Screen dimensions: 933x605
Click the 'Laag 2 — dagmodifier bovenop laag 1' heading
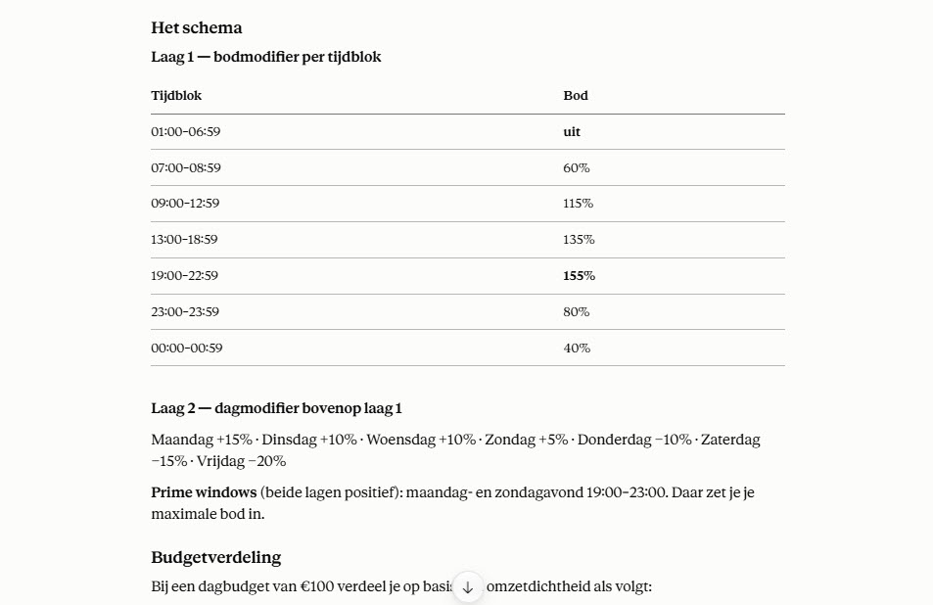tap(277, 408)
